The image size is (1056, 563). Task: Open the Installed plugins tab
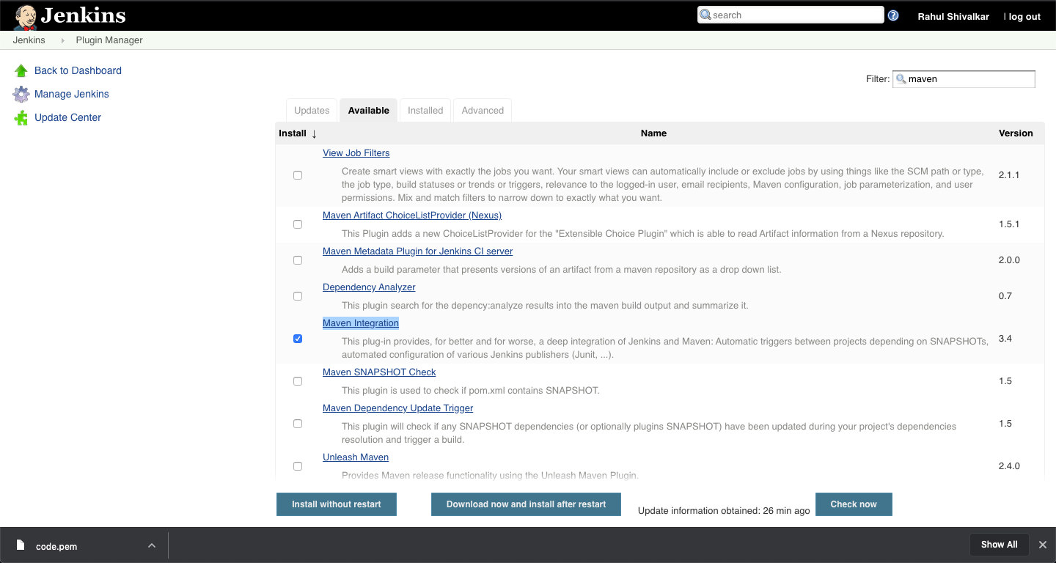click(425, 110)
